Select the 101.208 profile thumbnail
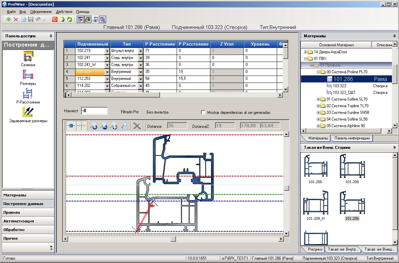 pos(352,169)
